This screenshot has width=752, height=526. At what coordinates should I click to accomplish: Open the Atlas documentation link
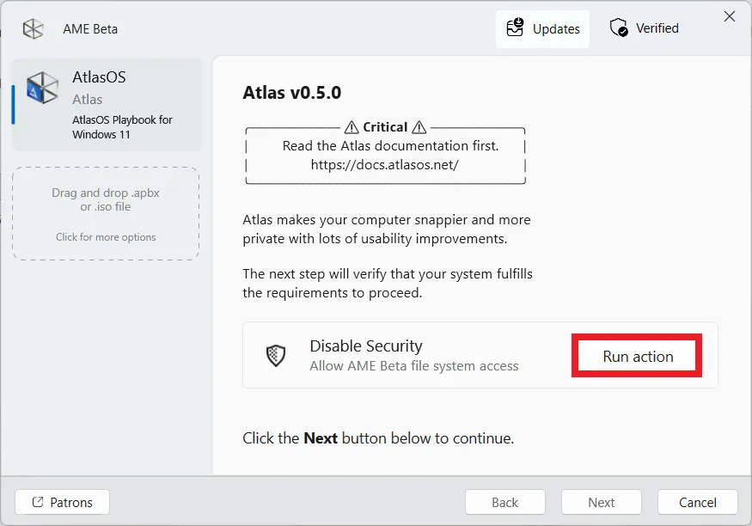(x=384, y=165)
